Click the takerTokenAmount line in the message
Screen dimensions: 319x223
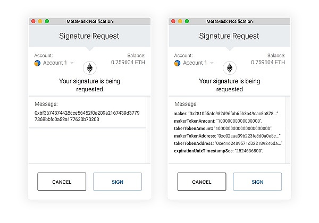click(222, 128)
